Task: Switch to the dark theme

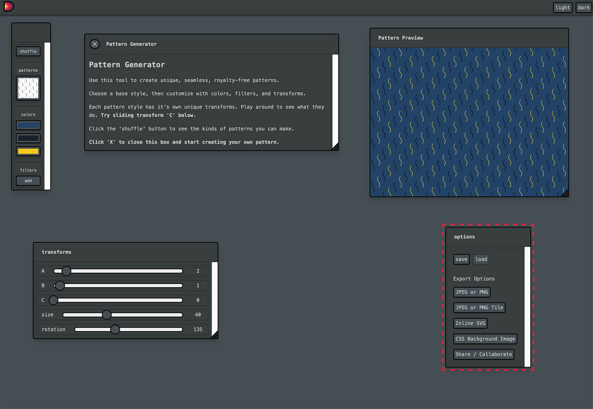Action: click(584, 8)
